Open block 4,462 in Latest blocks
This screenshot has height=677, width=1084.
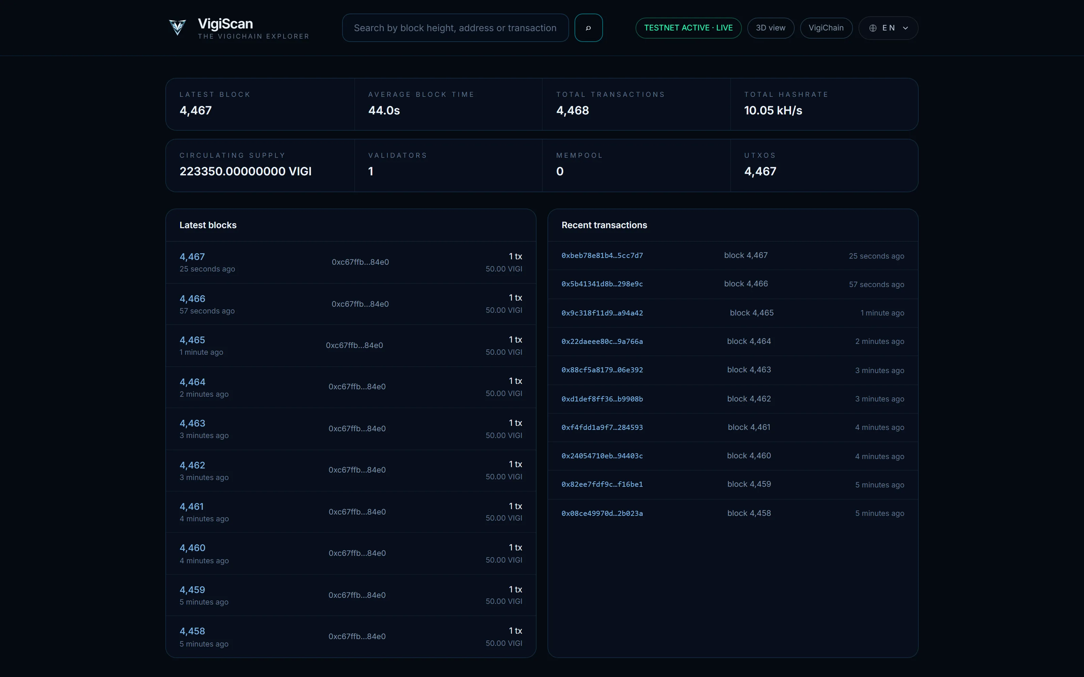tap(192, 465)
